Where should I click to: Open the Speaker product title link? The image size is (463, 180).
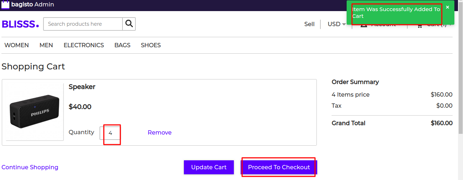[82, 87]
